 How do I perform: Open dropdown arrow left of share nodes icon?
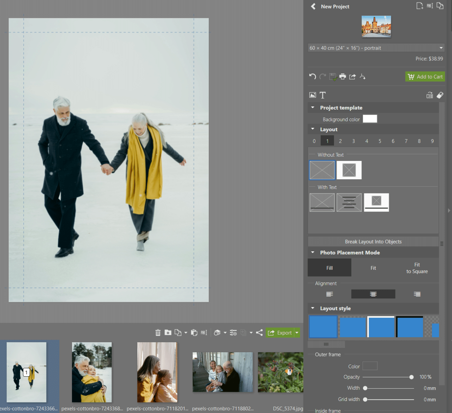251,333
